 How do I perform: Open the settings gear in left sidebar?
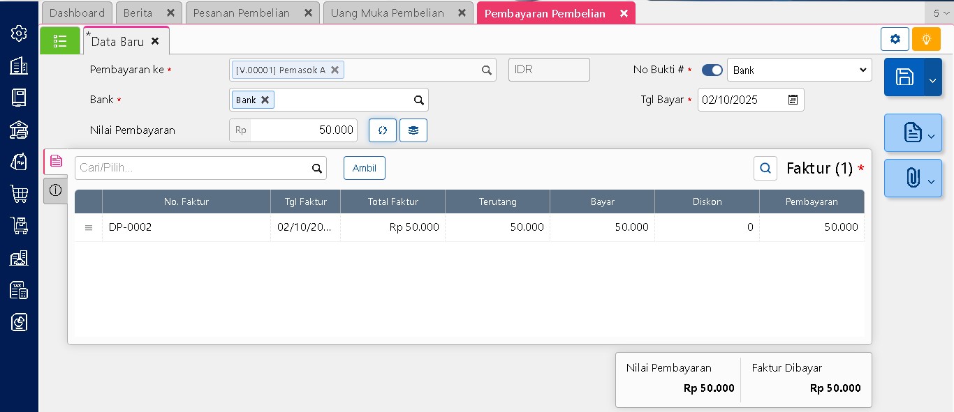19,33
